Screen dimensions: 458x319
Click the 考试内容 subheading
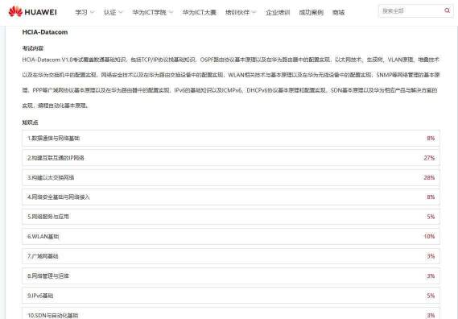pos(33,48)
